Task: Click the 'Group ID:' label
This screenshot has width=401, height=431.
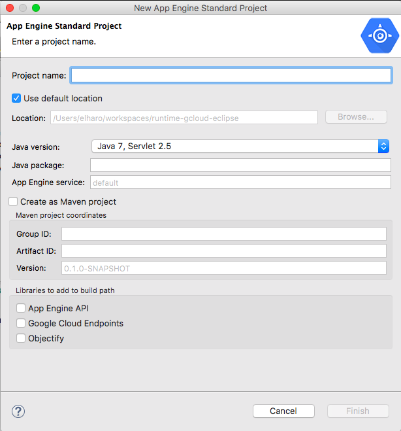Action: [34, 234]
